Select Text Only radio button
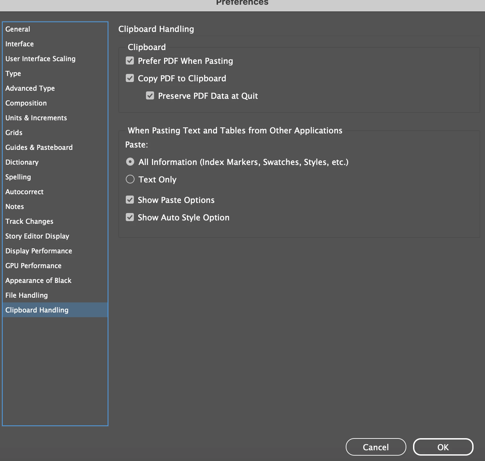Screen dimensions: 485x461 pos(130,179)
